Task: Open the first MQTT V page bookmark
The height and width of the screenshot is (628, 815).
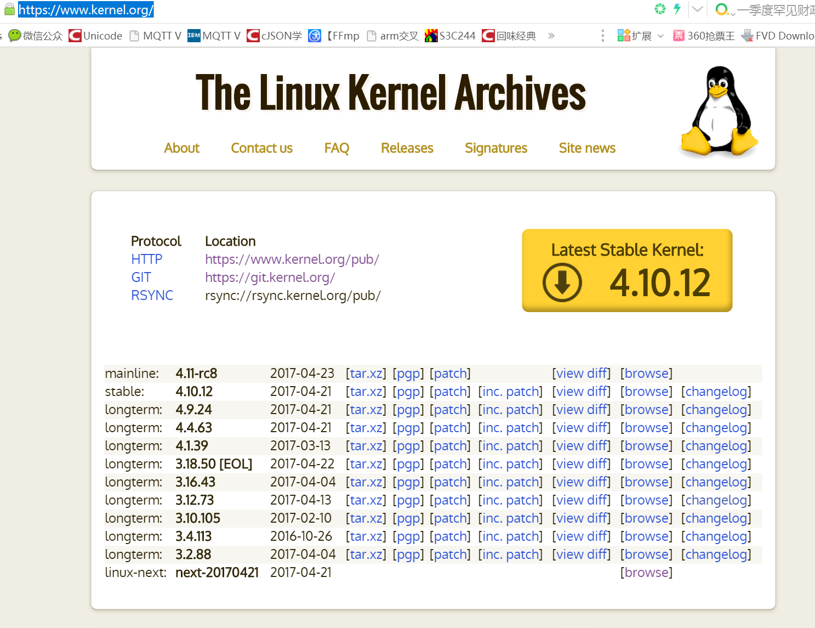Action: pyautogui.click(x=155, y=36)
